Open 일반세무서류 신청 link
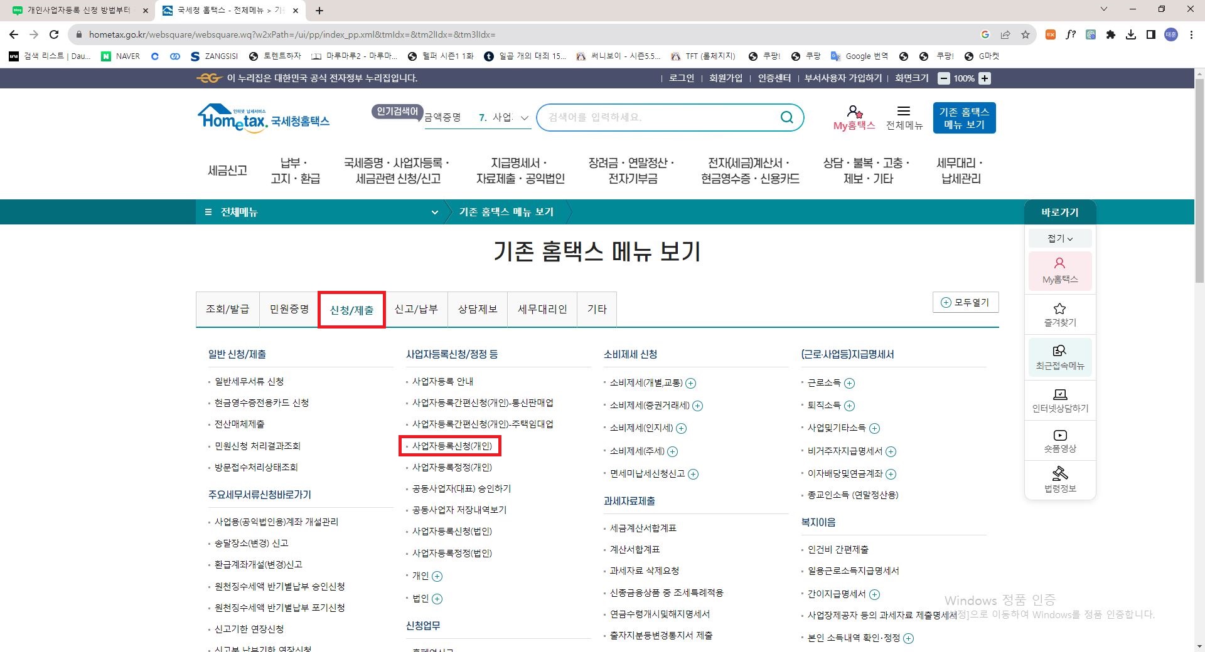This screenshot has height=652, width=1205. [x=249, y=381]
